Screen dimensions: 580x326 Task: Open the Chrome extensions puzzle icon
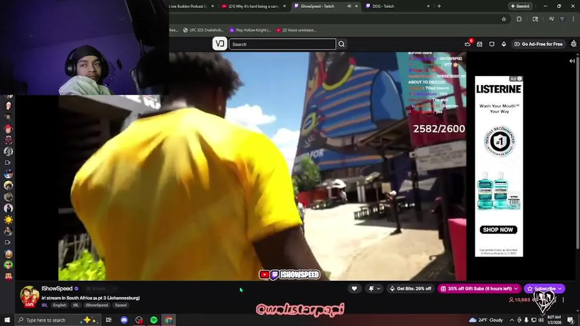click(519, 19)
